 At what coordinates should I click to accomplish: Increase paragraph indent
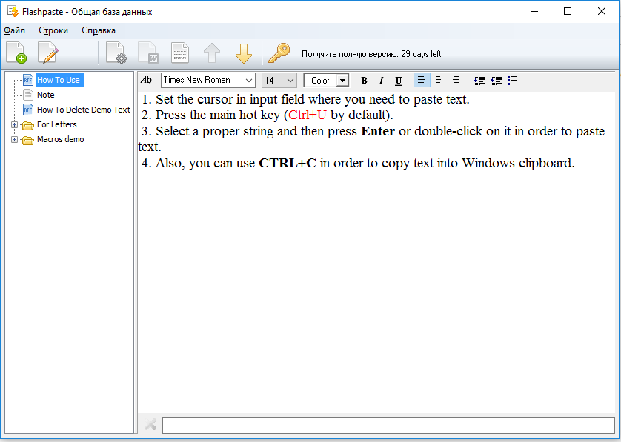(x=479, y=80)
